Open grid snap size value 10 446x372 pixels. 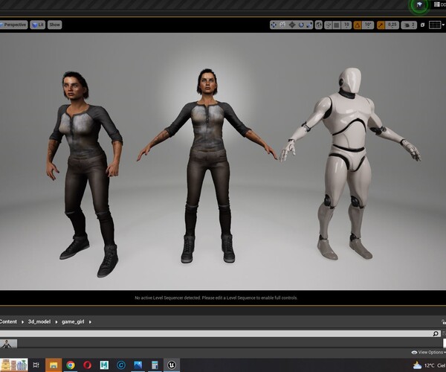click(x=346, y=25)
